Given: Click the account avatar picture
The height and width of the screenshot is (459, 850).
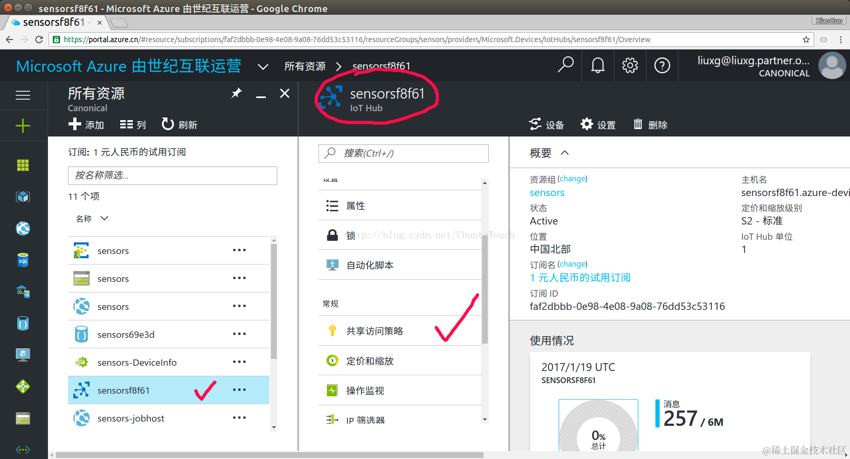Looking at the screenshot, I should 832,65.
